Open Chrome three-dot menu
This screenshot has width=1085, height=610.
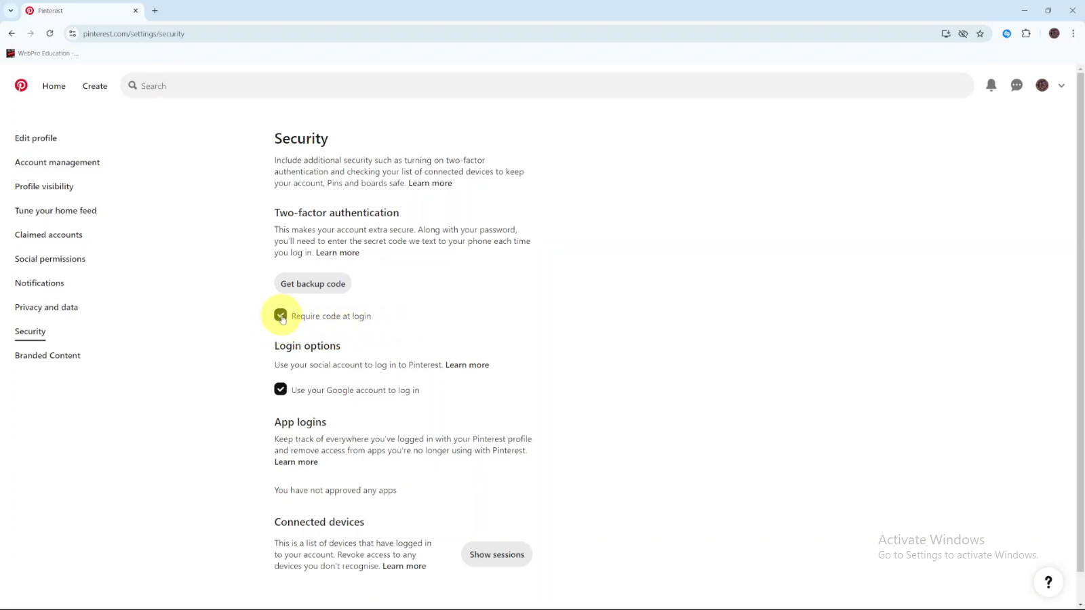coord(1073,33)
